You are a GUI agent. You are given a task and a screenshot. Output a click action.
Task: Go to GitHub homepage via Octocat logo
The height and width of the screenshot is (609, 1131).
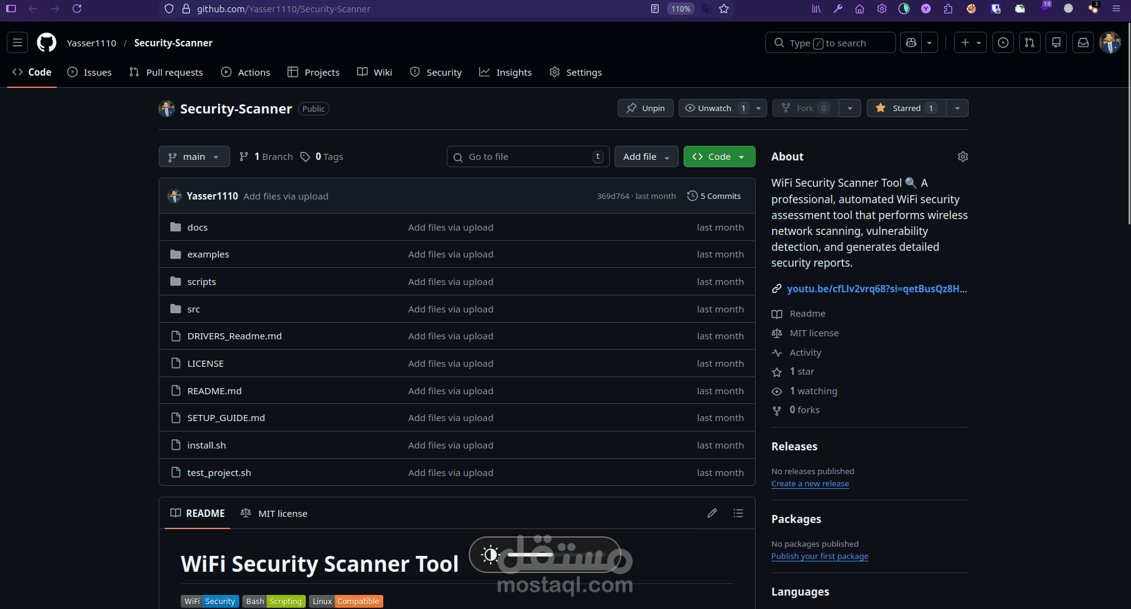[x=46, y=43]
